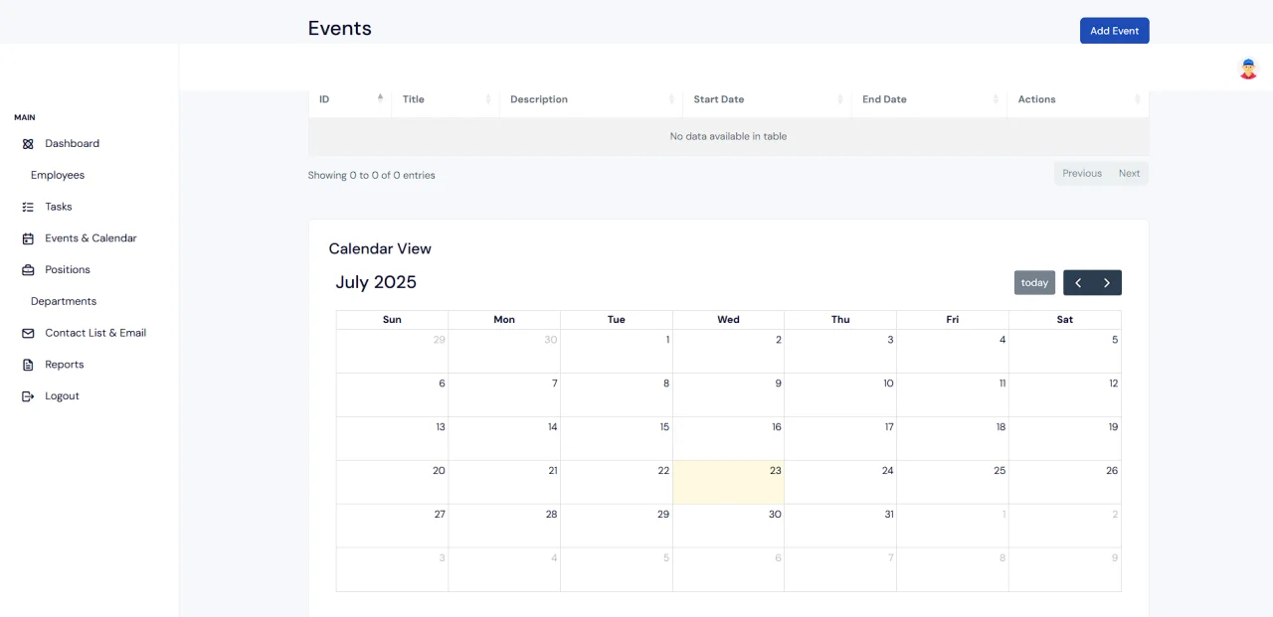Image resolution: width=1273 pixels, height=617 pixels.
Task: Click 'Showing 0 to 0 of 0 entries' text
Action: point(371,175)
